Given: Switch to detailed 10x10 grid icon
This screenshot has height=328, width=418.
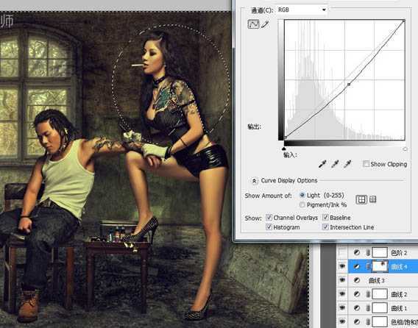Looking at the screenshot, I should (372, 199).
